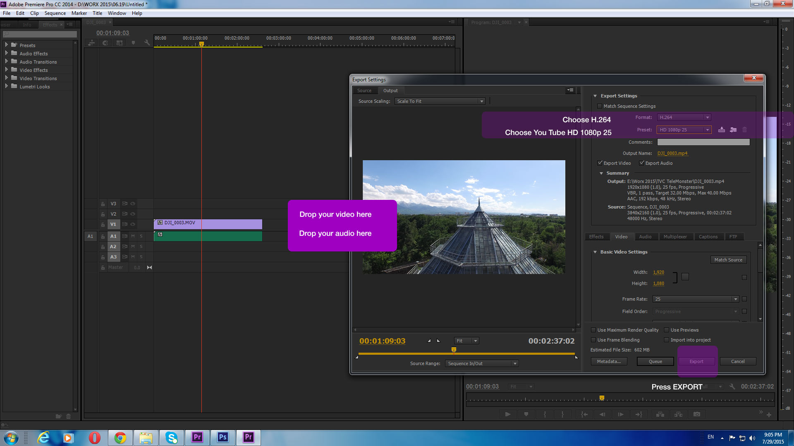
Task: Open Google Chrome from the taskbar
Action: point(120,438)
